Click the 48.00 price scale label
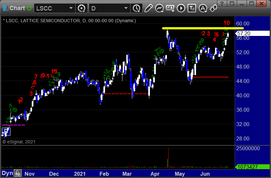 pos(243,67)
